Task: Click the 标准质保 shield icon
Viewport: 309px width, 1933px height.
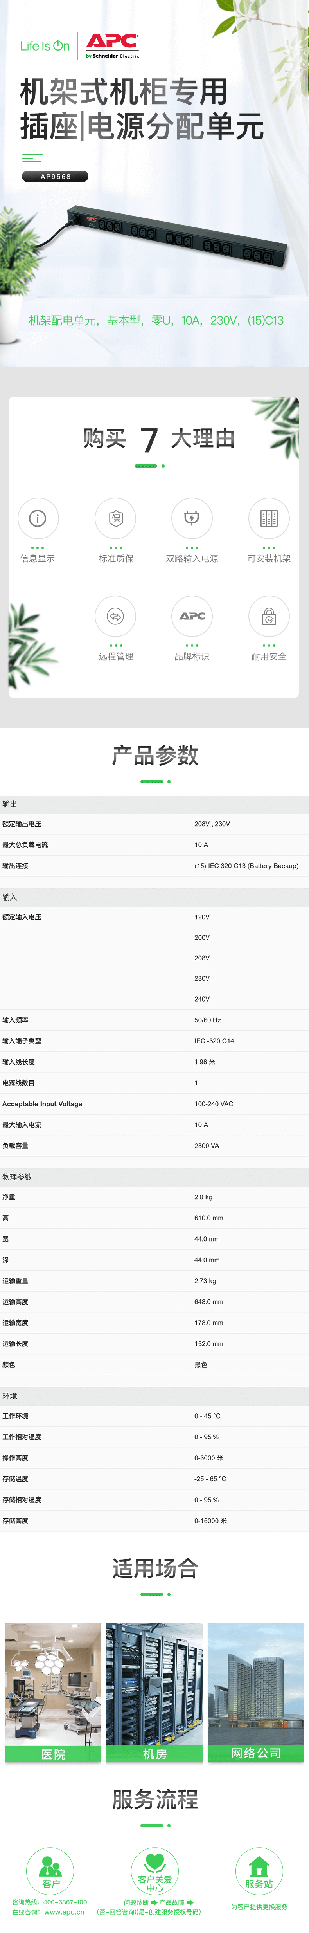Action: click(x=115, y=518)
